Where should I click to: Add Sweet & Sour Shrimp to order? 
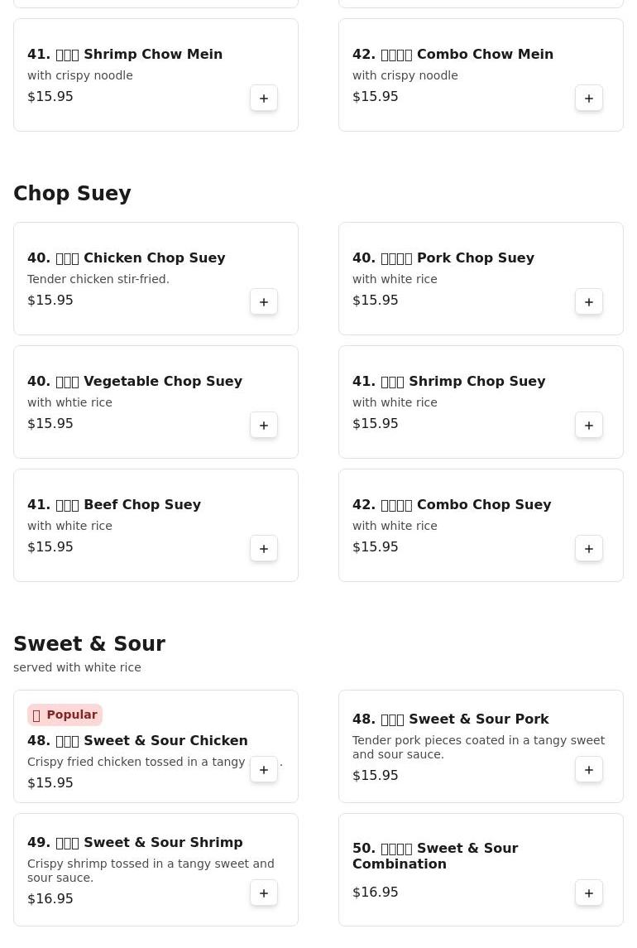tap(264, 893)
